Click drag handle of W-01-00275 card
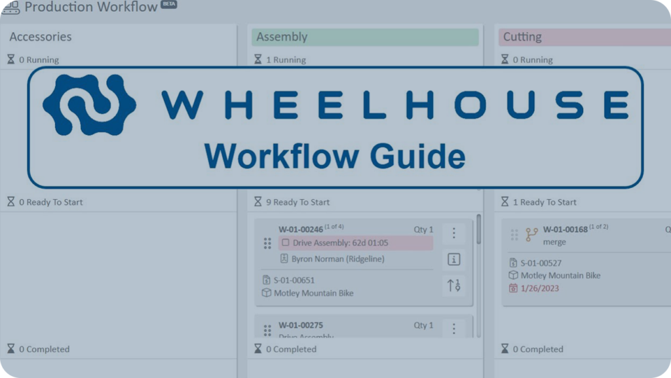This screenshot has width=671, height=378. tap(267, 330)
